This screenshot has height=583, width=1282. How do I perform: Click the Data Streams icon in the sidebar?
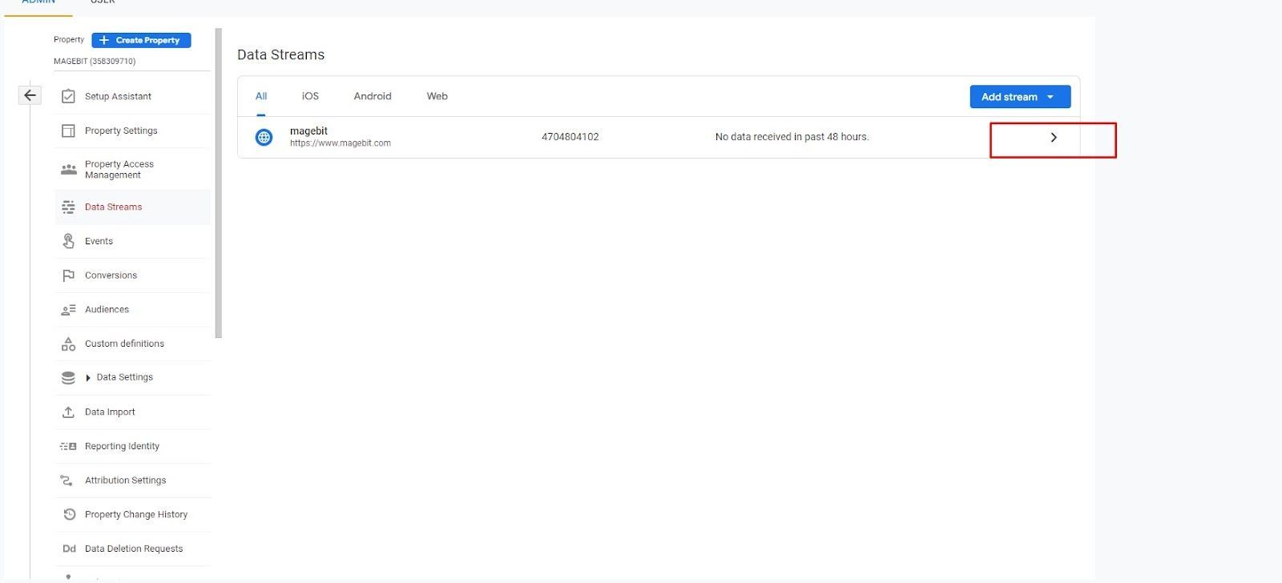pos(68,207)
